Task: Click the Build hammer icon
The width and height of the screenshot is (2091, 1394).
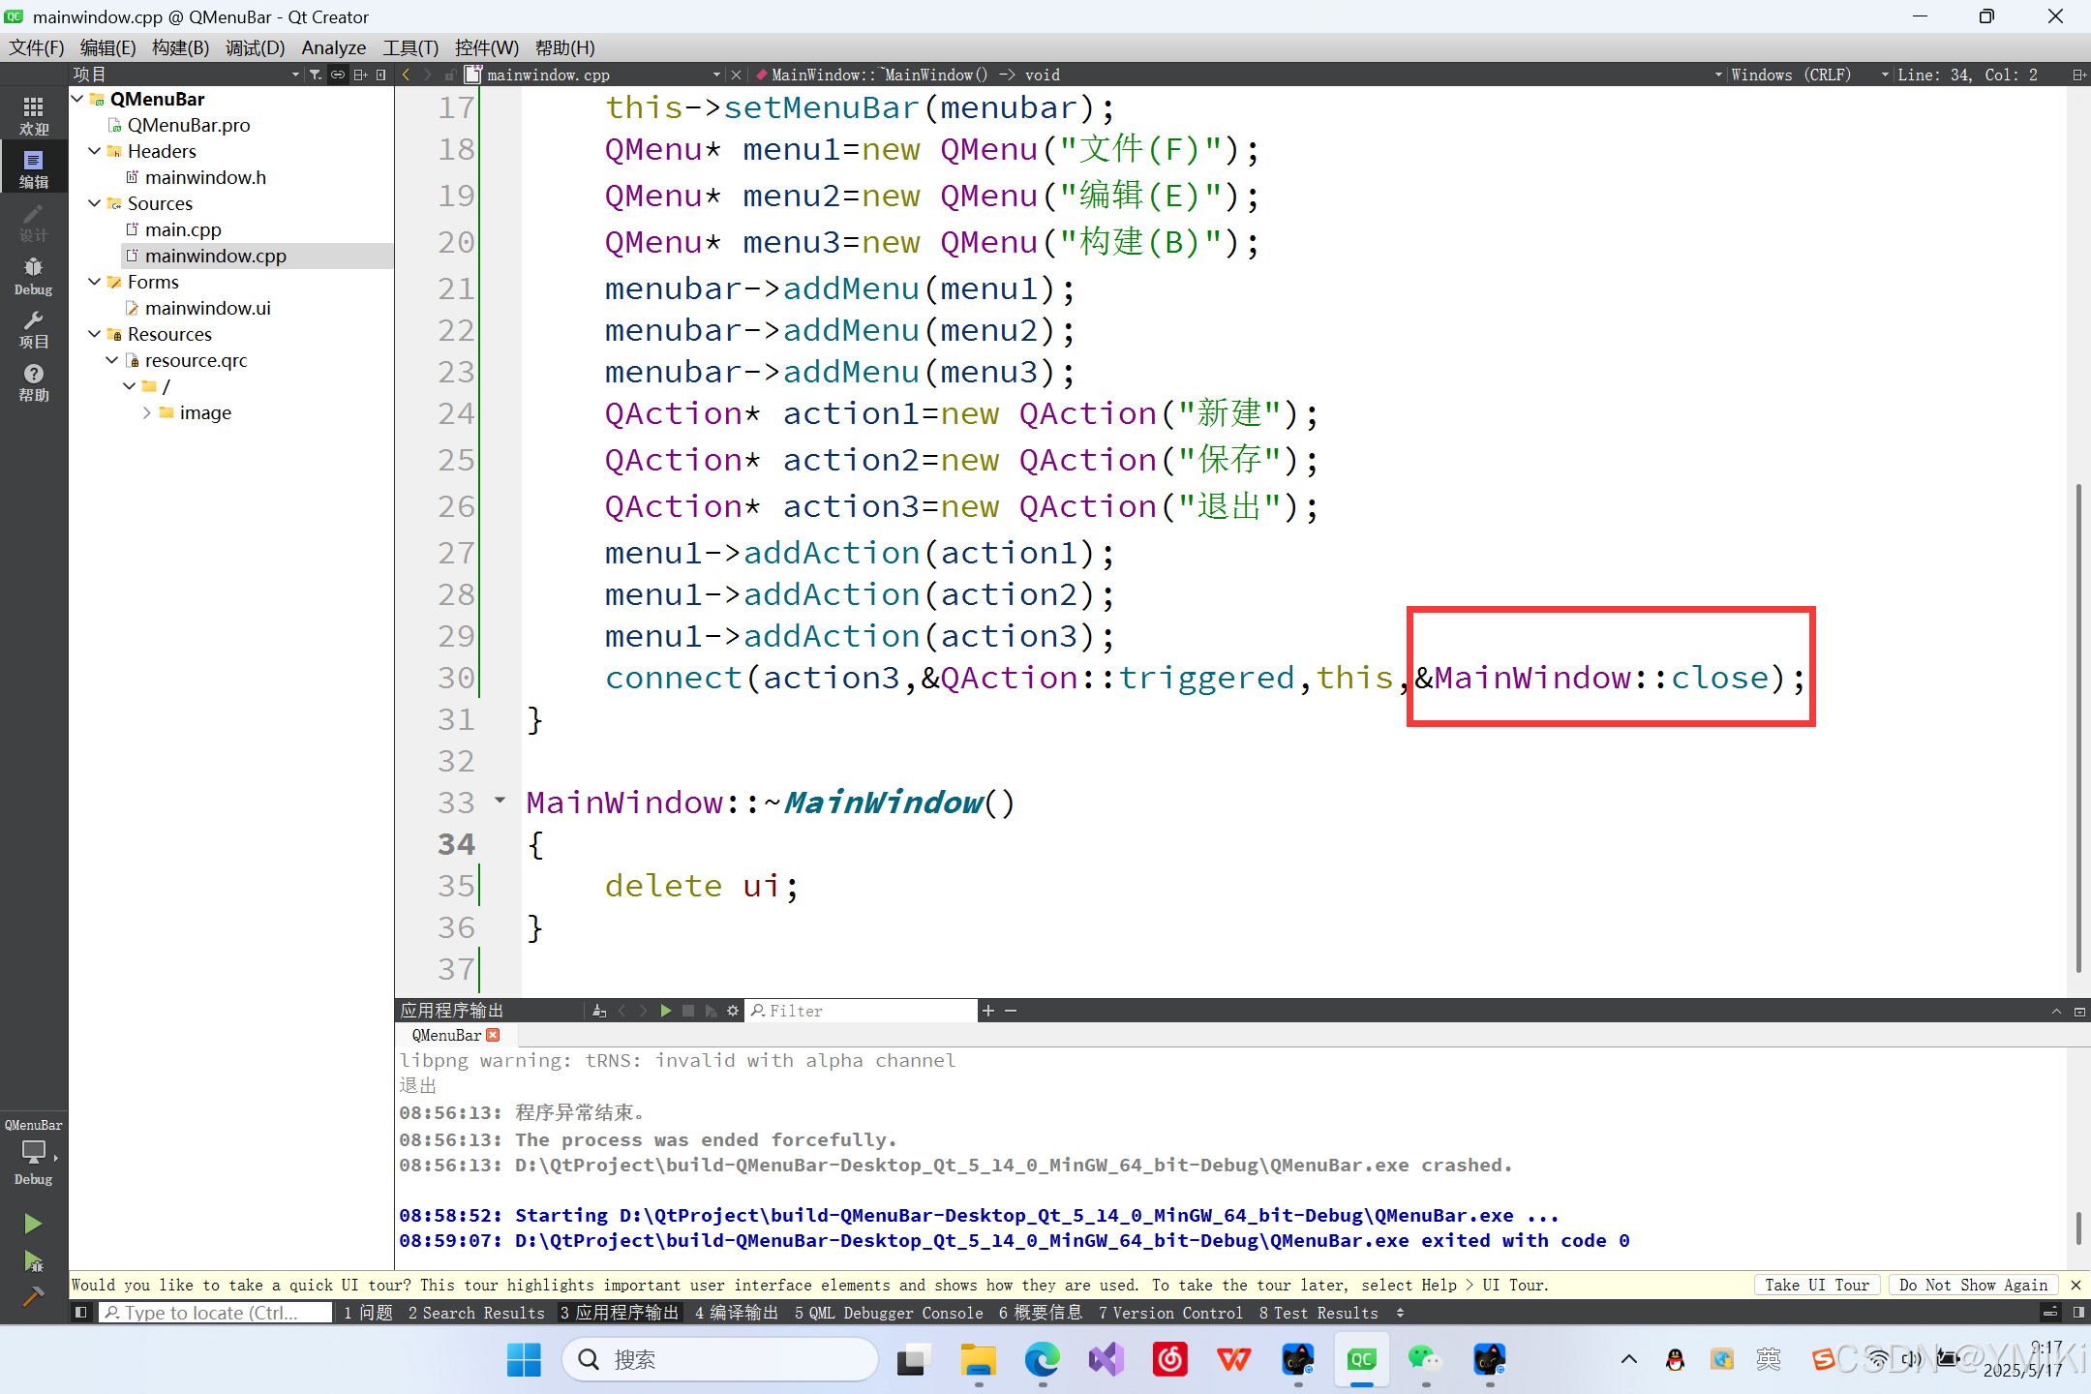Action: point(32,1296)
